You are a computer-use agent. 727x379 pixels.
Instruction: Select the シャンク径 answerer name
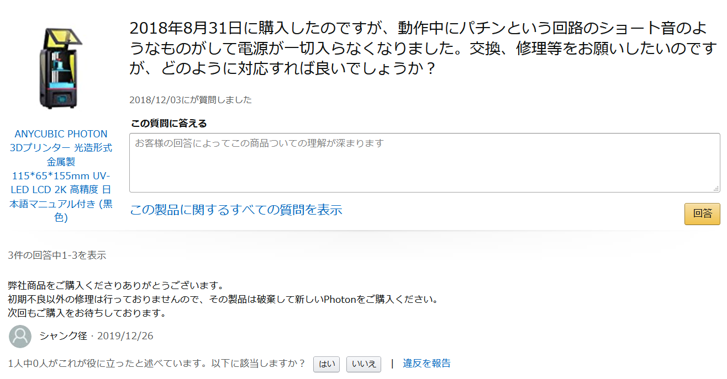click(x=63, y=335)
